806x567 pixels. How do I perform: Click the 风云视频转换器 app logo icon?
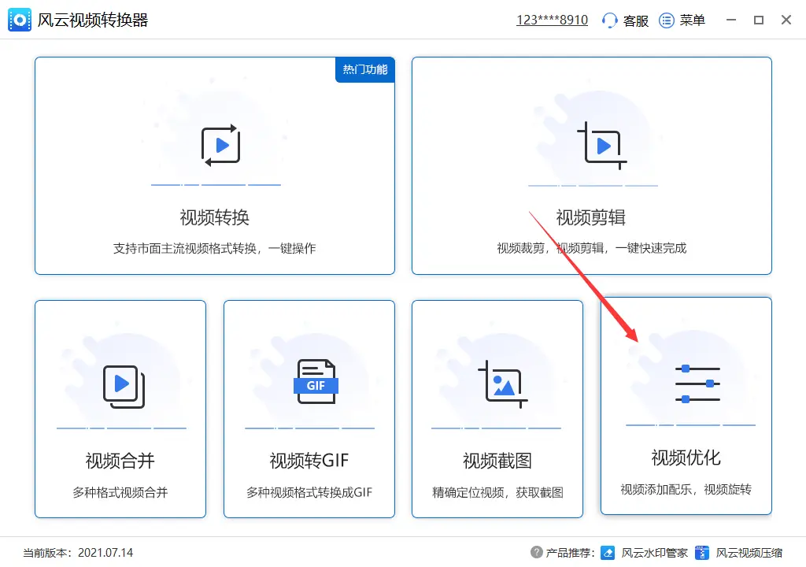pos(20,20)
